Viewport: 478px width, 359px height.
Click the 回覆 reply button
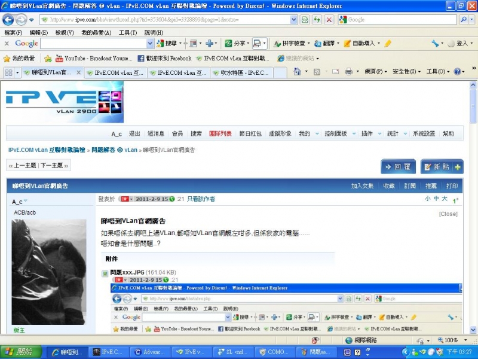(399, 167)
